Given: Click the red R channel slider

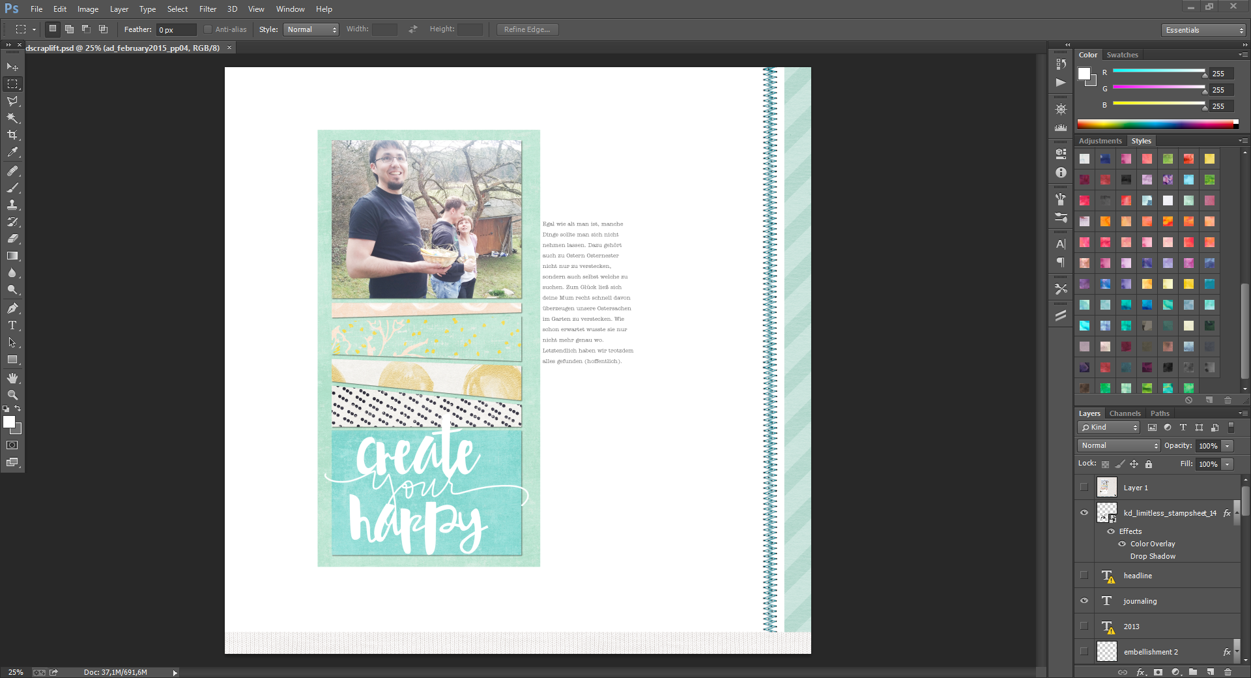Looking at the screenshot, I should (x=1158, y=70).
